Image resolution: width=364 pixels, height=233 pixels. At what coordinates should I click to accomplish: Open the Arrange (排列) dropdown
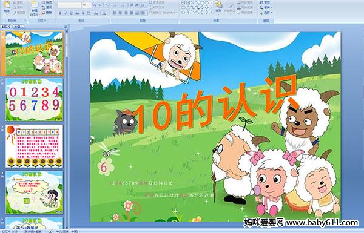point(218,8)
